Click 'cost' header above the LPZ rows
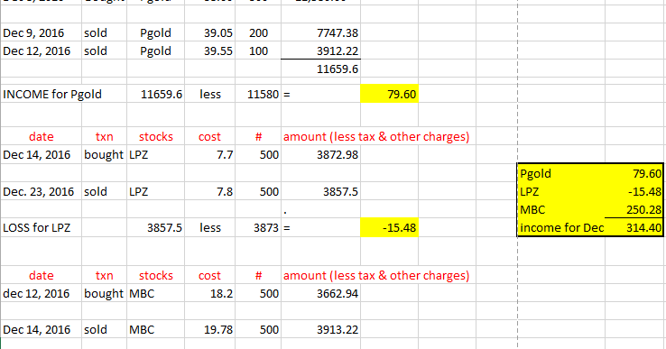 pos(210,136)
